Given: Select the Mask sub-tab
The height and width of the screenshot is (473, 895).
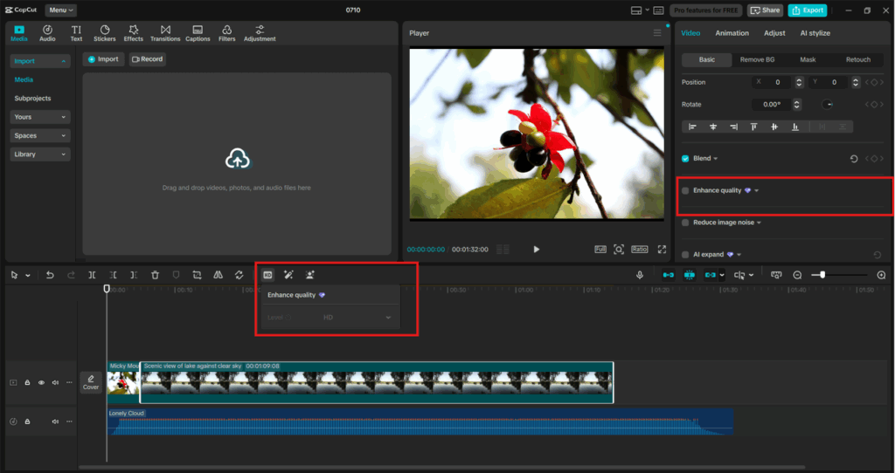Looking at the screenshot, I should [808, 60].
